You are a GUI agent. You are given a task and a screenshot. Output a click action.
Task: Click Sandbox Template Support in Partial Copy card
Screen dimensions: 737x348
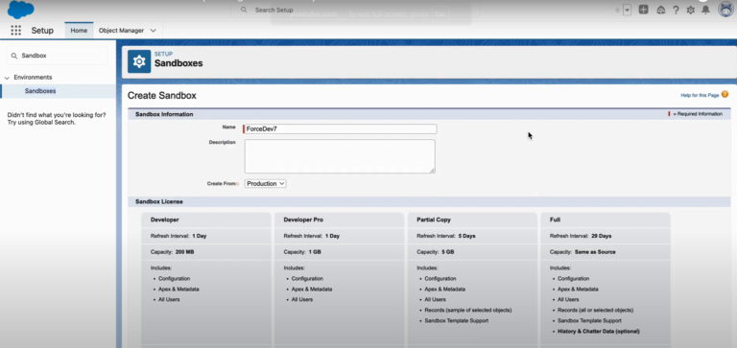[457, 321]
